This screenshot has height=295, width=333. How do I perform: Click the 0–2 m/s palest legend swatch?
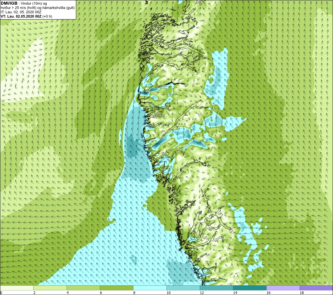coord(17,288)
